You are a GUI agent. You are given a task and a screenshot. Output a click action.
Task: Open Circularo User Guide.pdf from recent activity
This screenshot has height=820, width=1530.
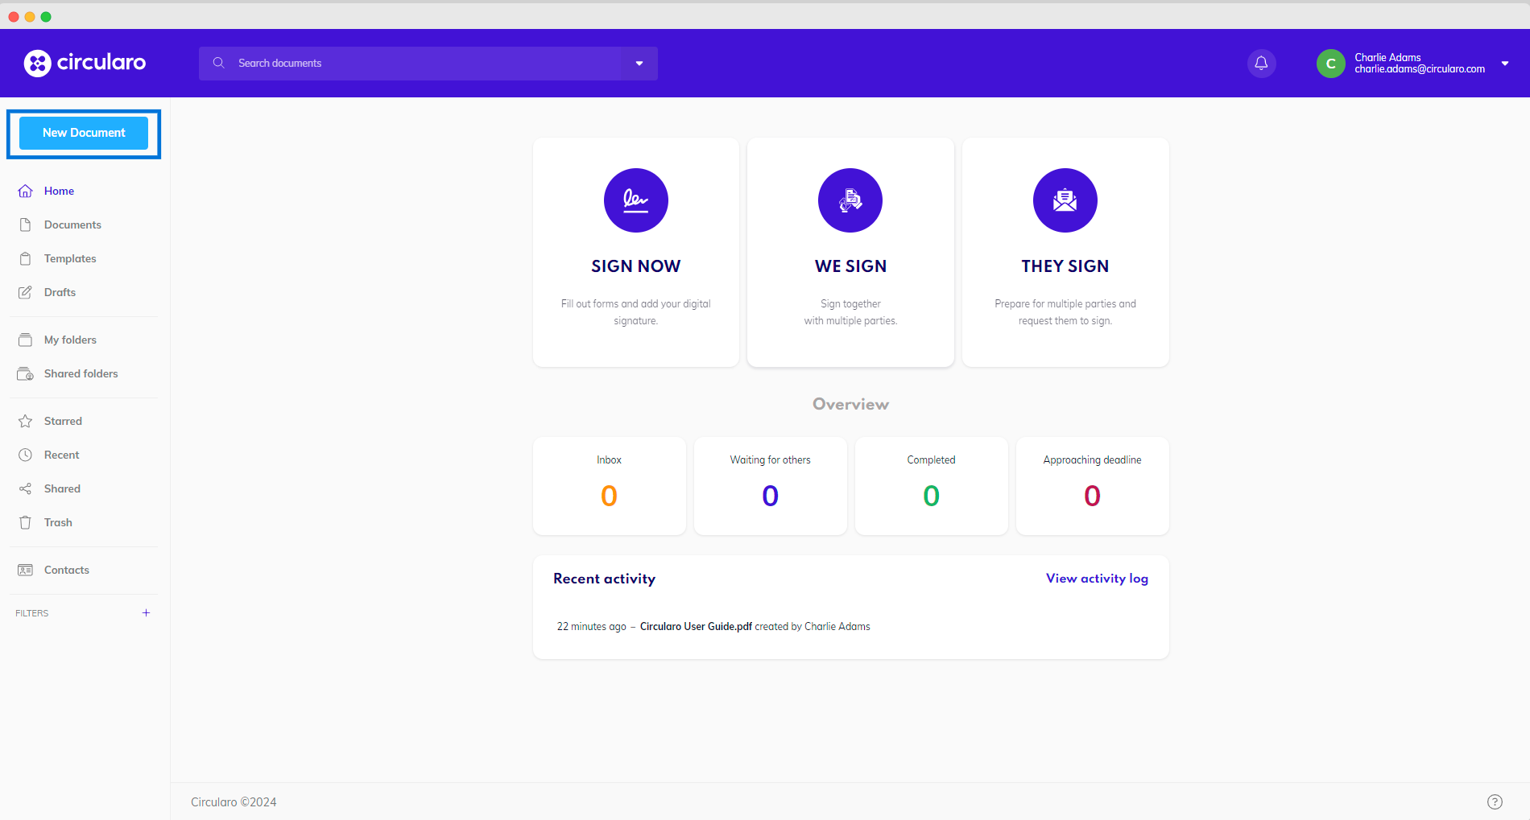click(x=696, y=626)
